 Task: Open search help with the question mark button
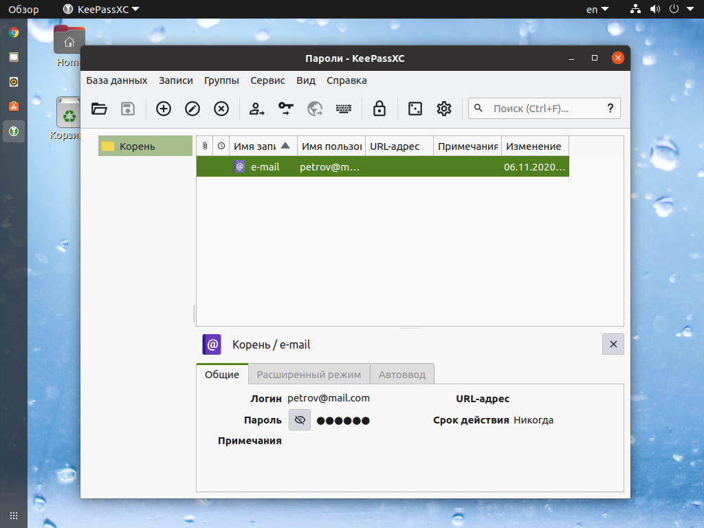tap(610, 108)
